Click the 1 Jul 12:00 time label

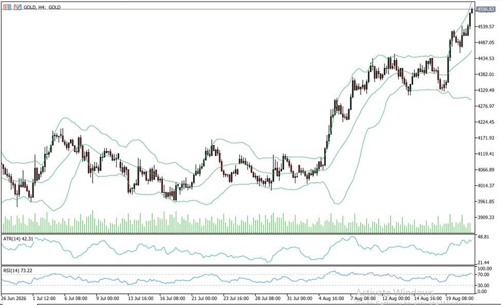coord(44,298)
